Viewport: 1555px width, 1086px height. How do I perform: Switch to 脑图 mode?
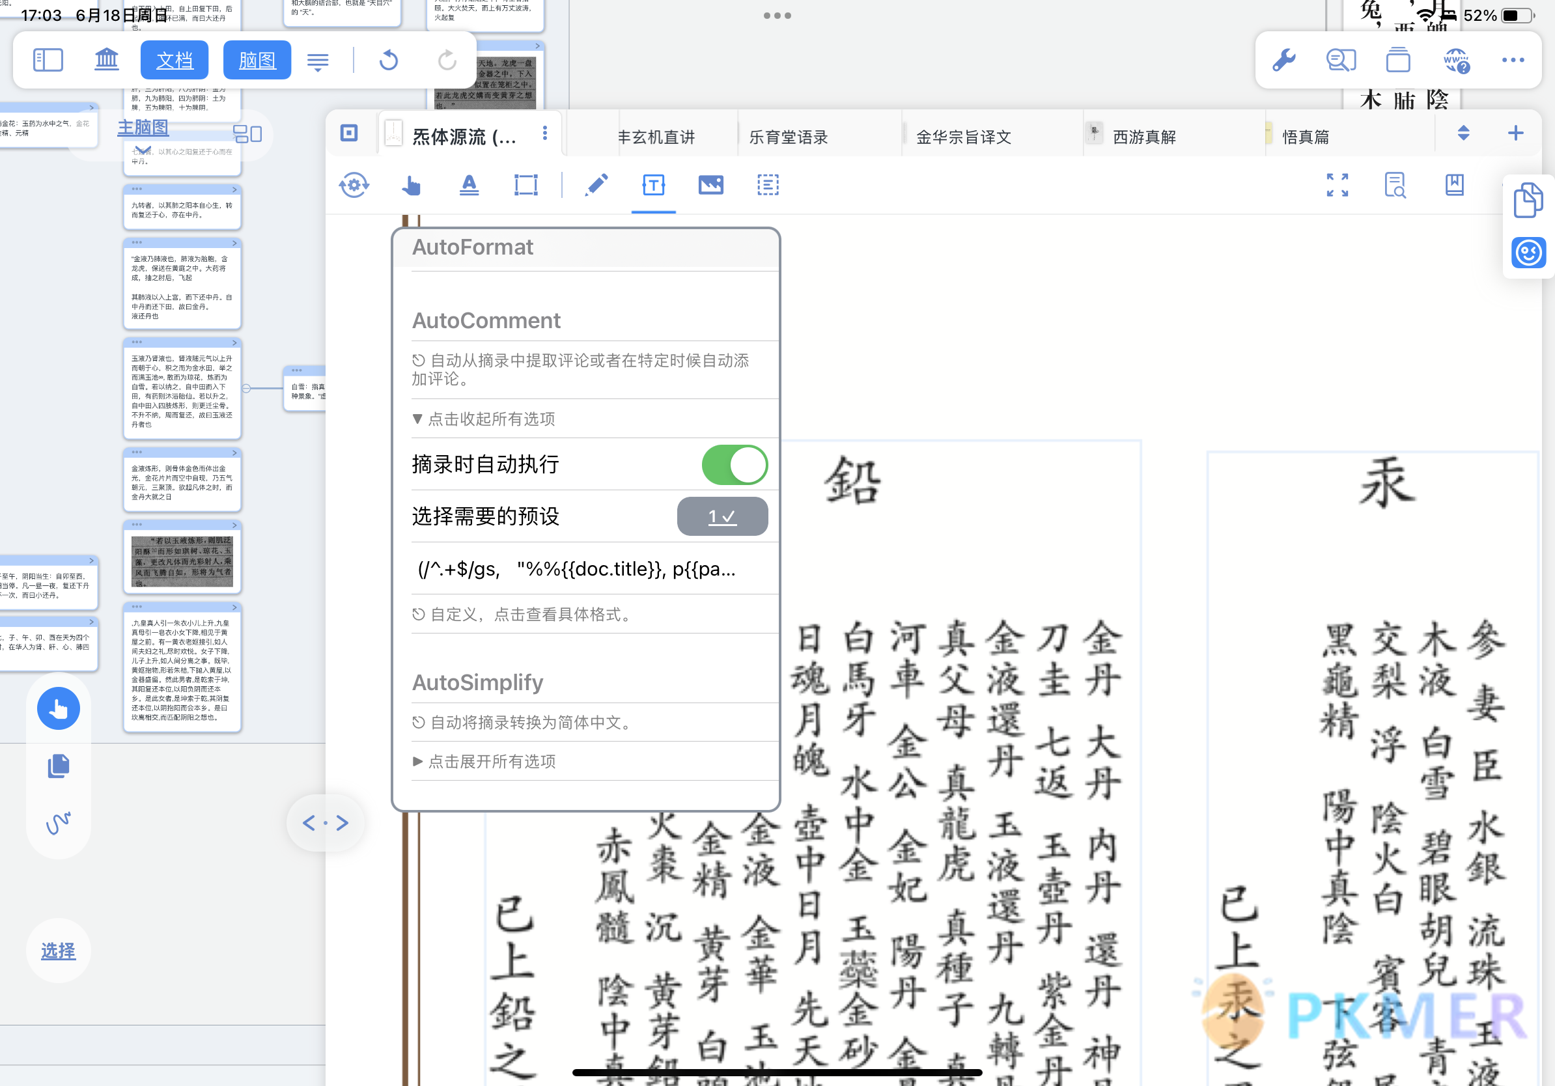pyautogui.click(x=257, y=61)
